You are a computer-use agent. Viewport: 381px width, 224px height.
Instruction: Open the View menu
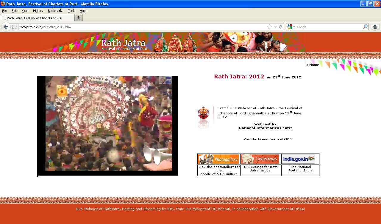click(25, 11)
